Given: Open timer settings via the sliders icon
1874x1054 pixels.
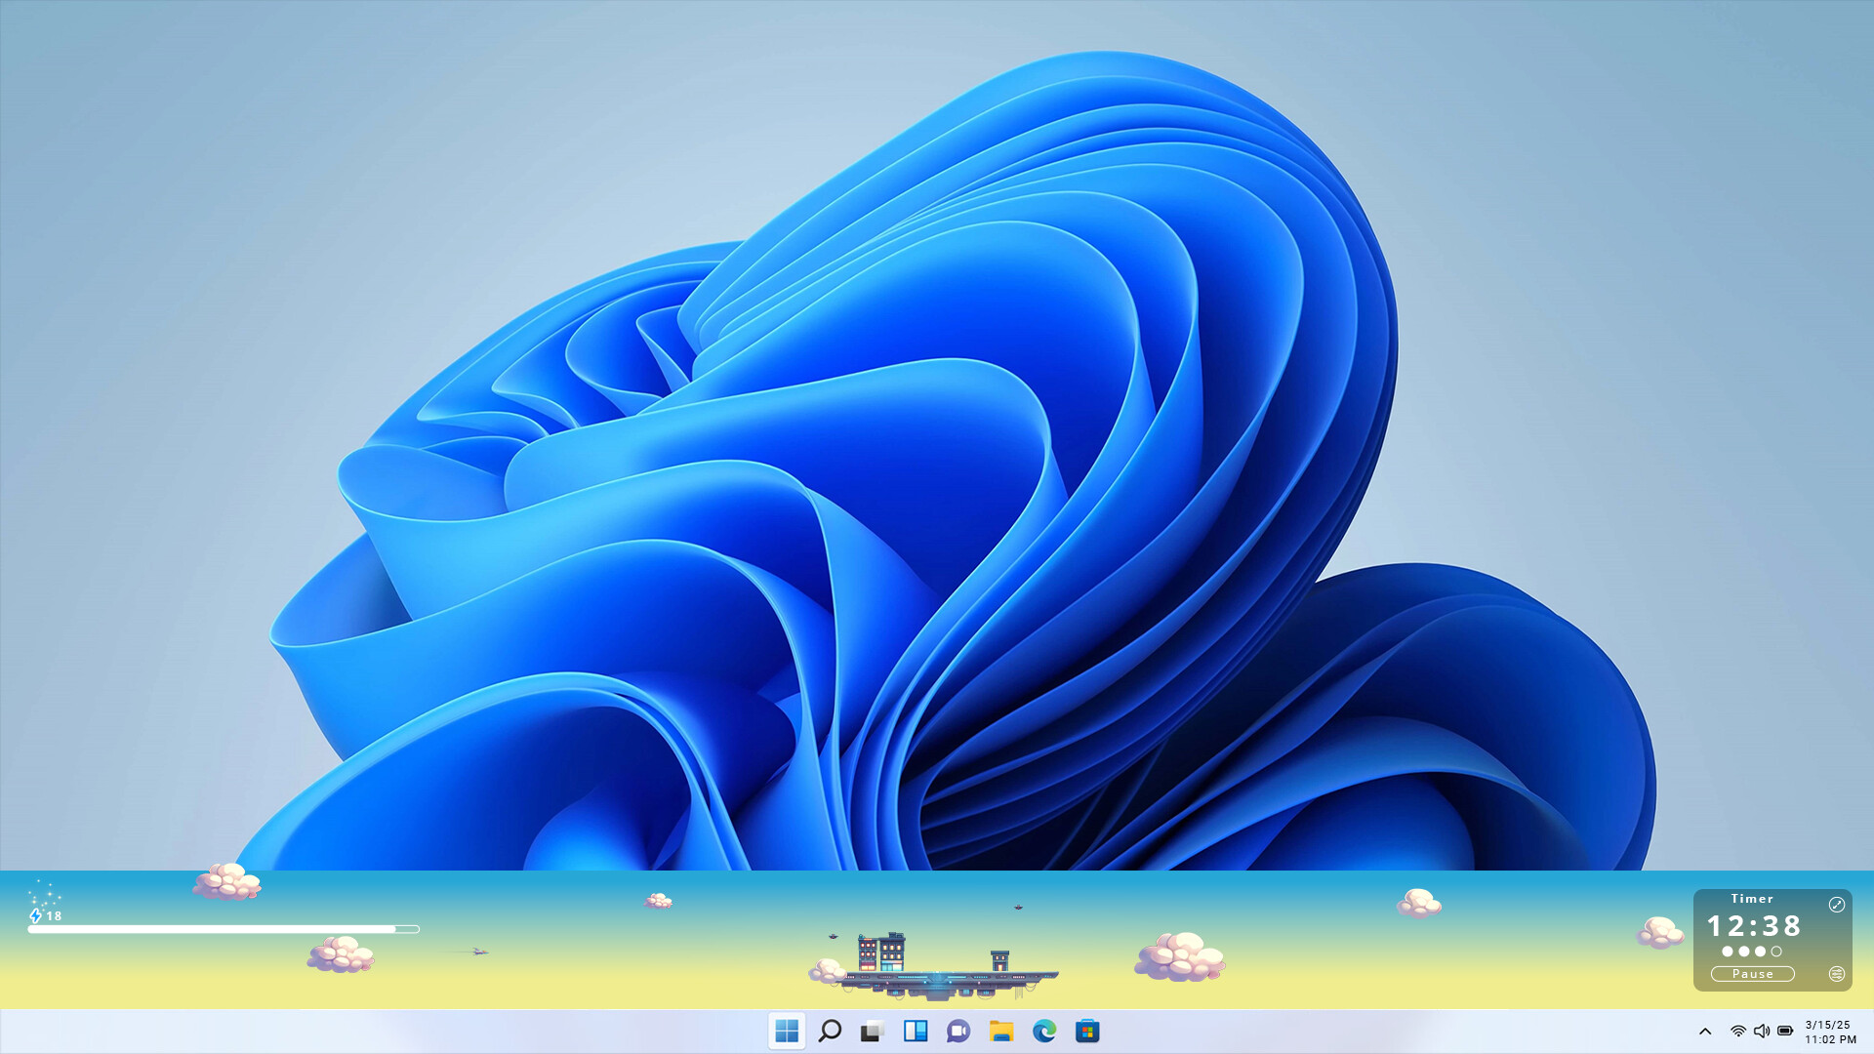Looking at the screenshot, I should pos(1837,974).
